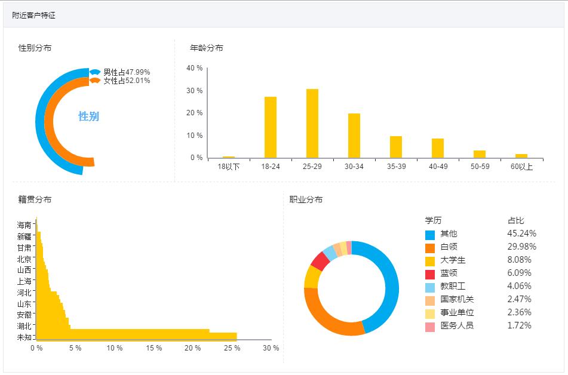568x375 pixels.
Task: Click the 6.09% value
Action: click(x=519, y=273)
